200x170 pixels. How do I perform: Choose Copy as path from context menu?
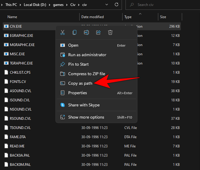80,83
